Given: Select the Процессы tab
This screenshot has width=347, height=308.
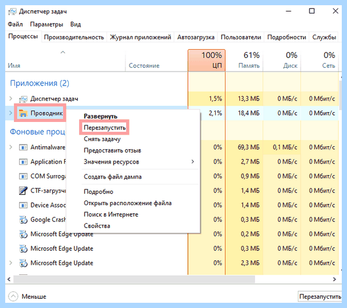Looking at the screenshot, I should click(x=23, y=36).
